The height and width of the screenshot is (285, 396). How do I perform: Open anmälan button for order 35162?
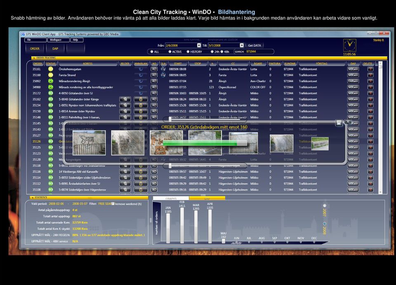pos(141,99)
